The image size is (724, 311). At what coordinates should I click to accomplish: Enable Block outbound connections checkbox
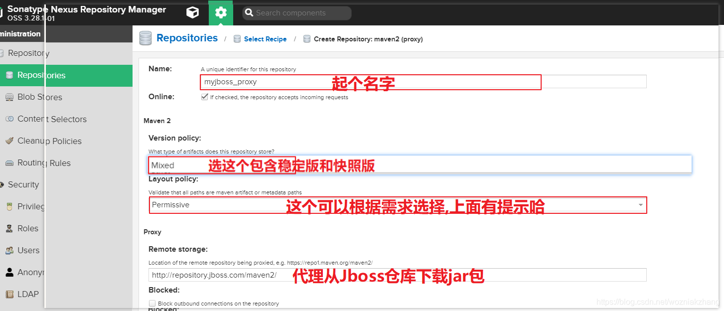[152, 303]
